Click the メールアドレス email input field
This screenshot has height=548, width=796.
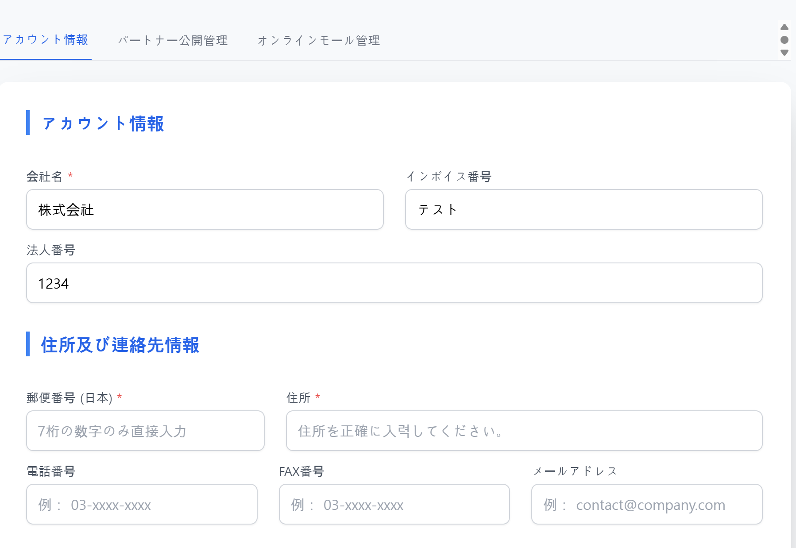click(x=647, y=504)
